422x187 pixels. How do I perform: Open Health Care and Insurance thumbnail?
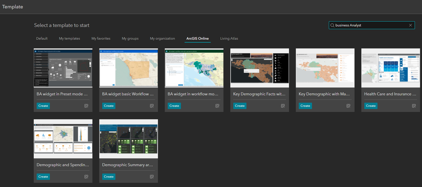[x=391, y=68]
